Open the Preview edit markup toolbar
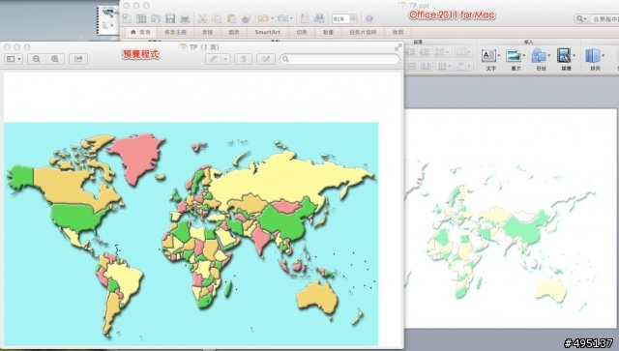Viewport: 619px width, 351px height. [x=266, y=59]
